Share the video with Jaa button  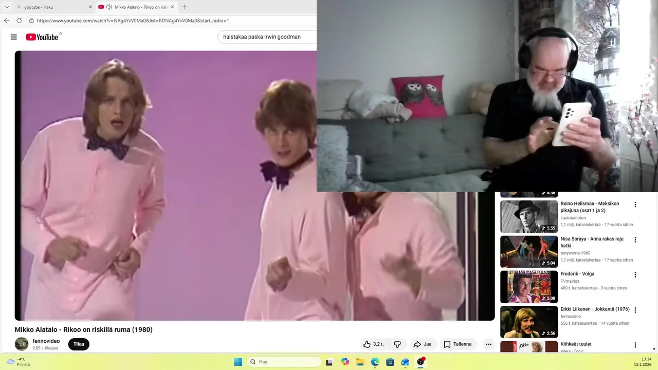click(x=423, y=344)
